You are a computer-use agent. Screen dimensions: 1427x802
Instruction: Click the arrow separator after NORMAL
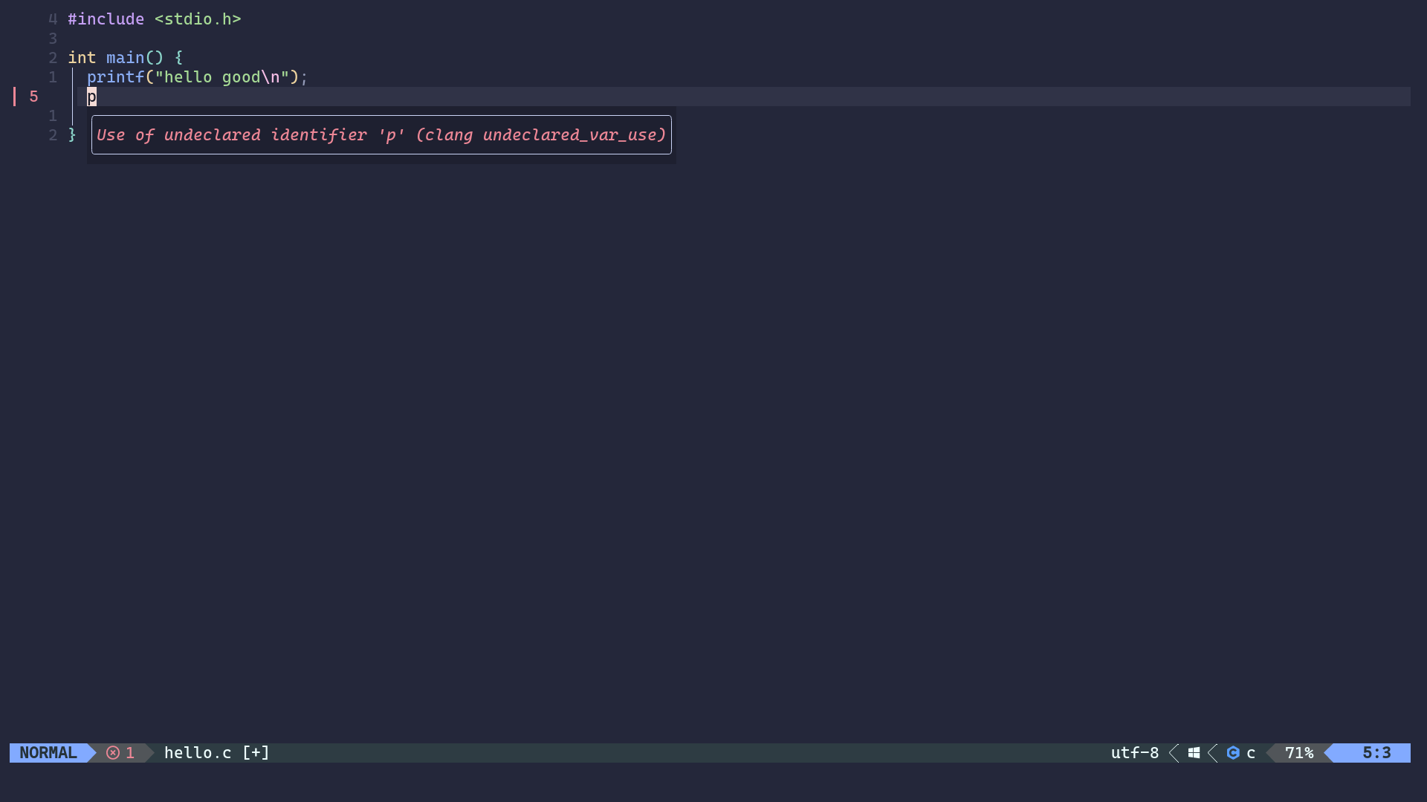click(x=91, y=753)
